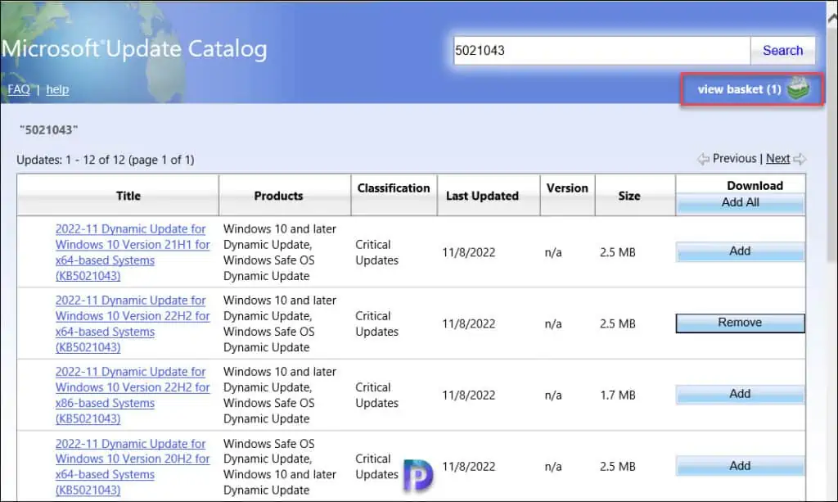The width and height of the screenshot is (838, 502).
Task: Click the basket icon next to view basket
Action: coord(798,88)
